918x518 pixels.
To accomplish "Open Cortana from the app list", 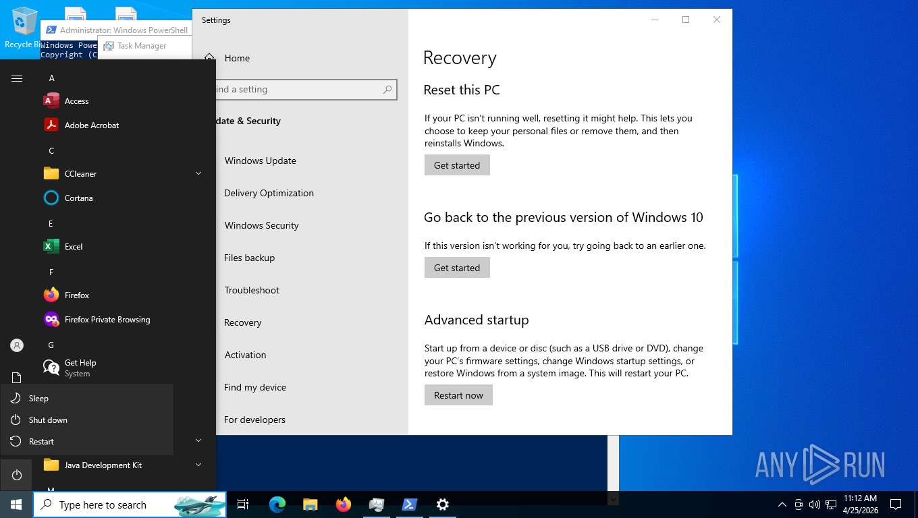I will pyautogui.click(x=122, y=198).
